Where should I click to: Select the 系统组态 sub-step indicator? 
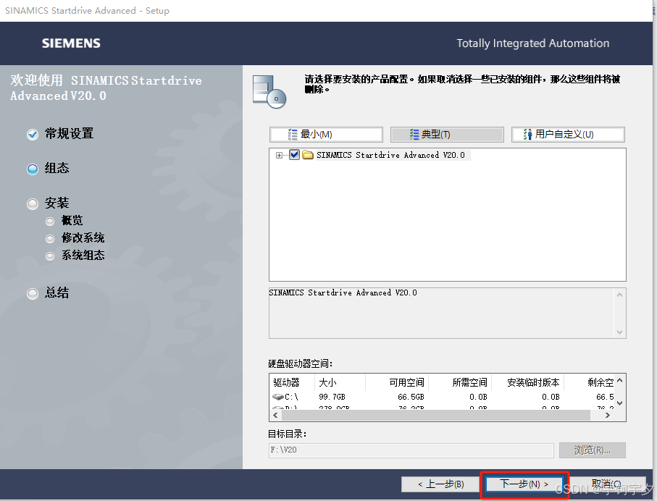50,256
